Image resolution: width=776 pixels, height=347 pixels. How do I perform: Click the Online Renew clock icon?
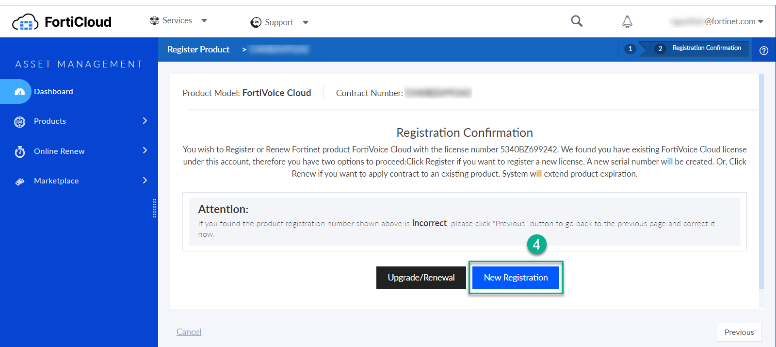click(x=20, y=152)
